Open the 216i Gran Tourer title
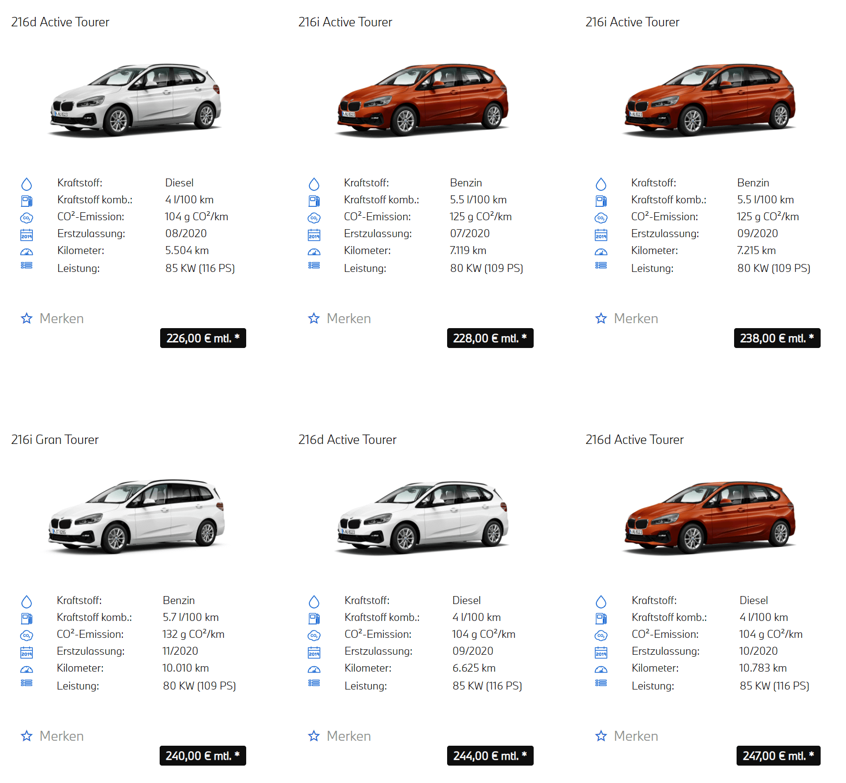Viewport: 846px width, 783px height. 55,439
